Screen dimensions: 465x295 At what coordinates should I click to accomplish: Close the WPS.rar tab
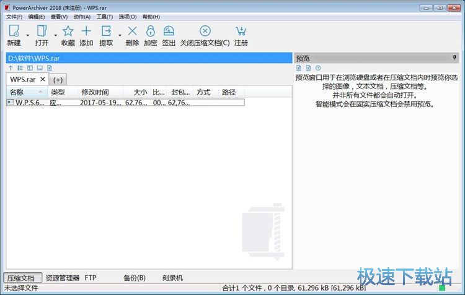coord(43,79)
